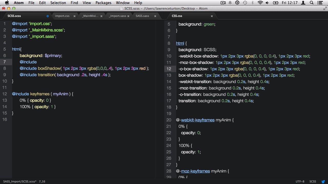Click the 7,16 cursor position indicator
Image resolution: width=328 pixels, height=184 pixels.
(x=42, y=181)
